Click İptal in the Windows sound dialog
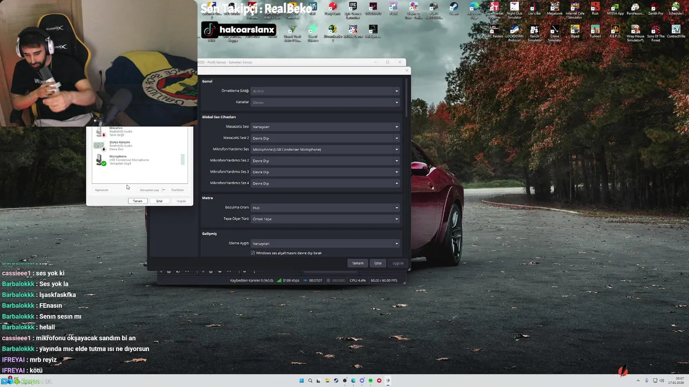 point(159,201)
